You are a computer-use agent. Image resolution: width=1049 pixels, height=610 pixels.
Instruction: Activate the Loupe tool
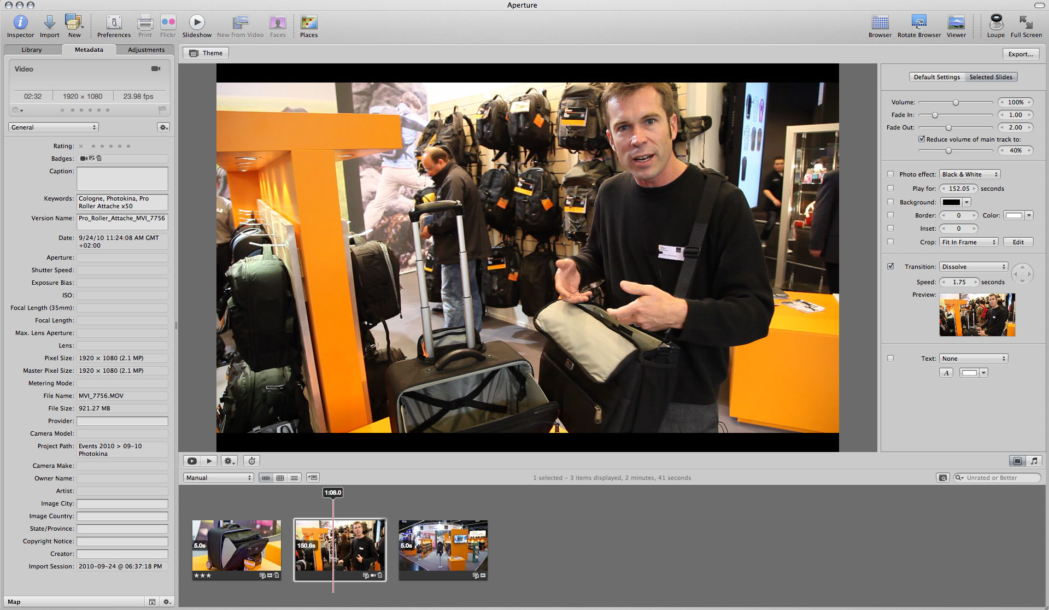(x=995, y=23)
